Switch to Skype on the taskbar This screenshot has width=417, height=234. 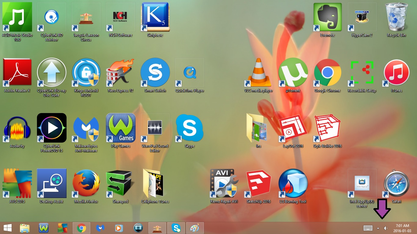pos(176,228)
